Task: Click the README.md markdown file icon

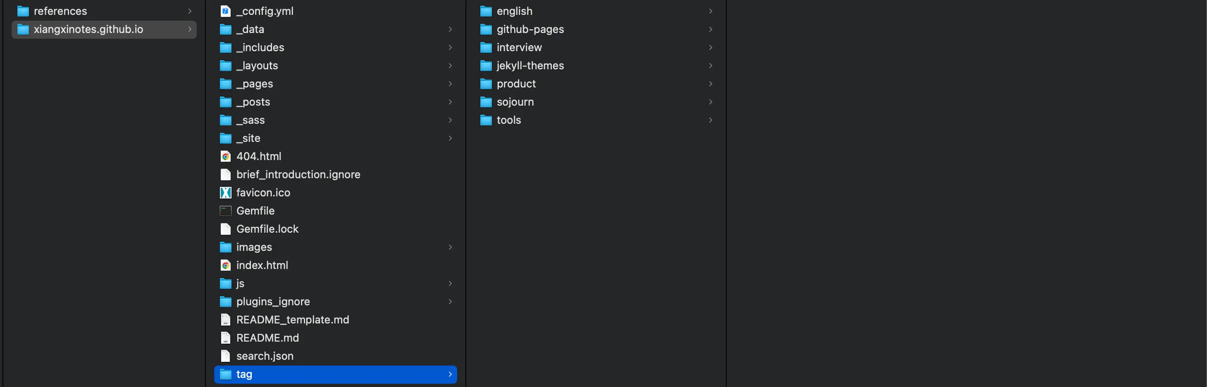Action: click(x=225, y=338)
